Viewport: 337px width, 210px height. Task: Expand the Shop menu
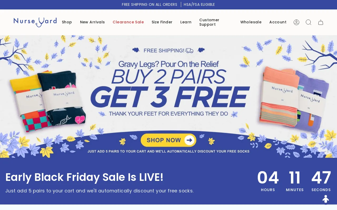[67, 22]
